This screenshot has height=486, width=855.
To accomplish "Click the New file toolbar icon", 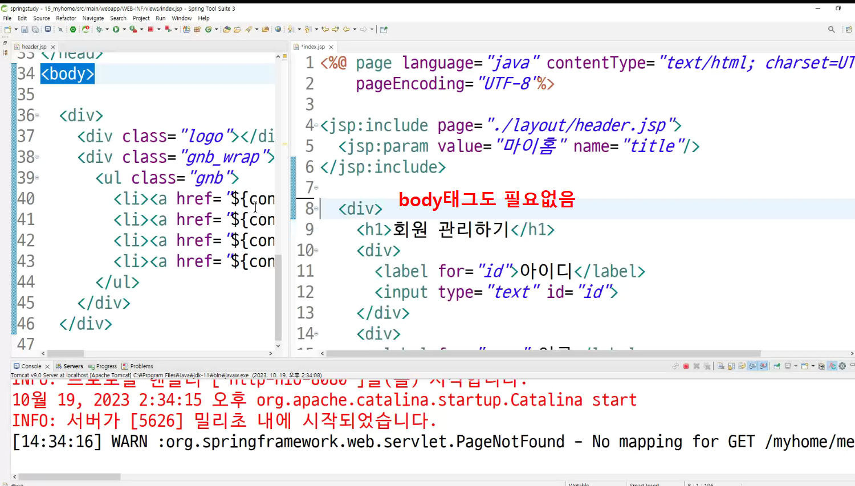I will coord(8,29).
